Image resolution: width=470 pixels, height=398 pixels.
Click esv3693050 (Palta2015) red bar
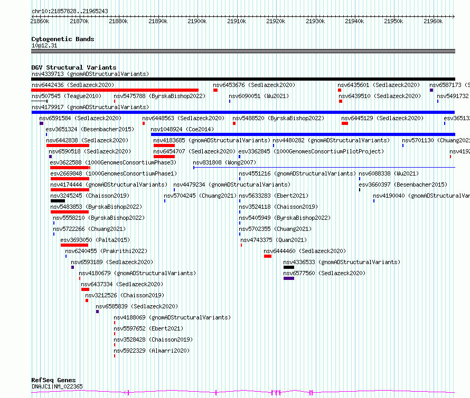(74, 245)
